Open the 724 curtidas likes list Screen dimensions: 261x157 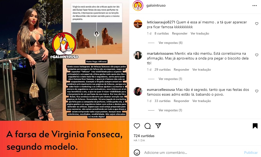click(144, 136)
